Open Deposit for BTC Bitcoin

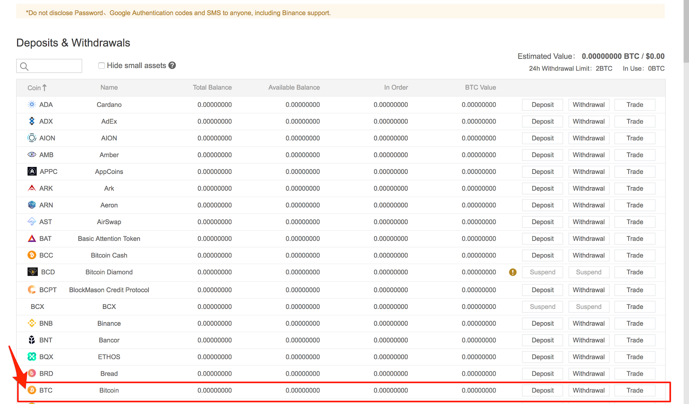[x=543, y=391]
